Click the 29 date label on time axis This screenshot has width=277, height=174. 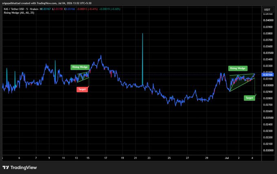(x=207, y=158)
